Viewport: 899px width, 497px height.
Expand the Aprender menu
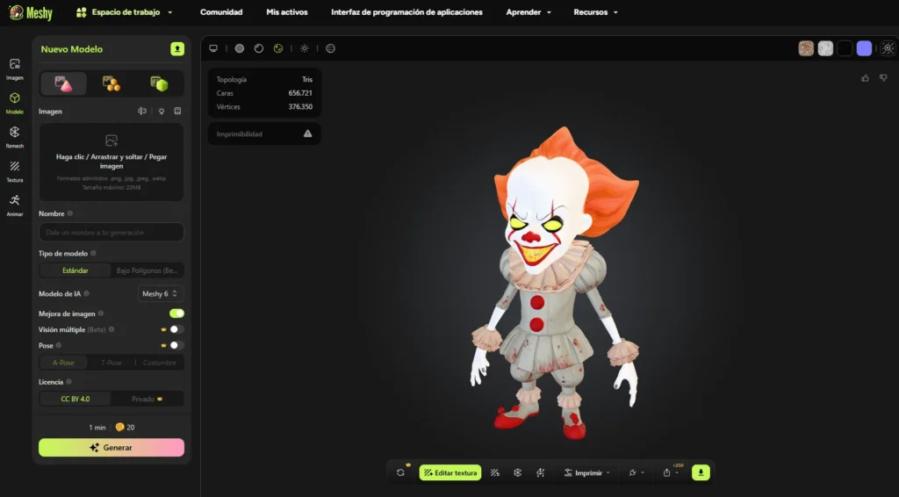pos(529,12)
